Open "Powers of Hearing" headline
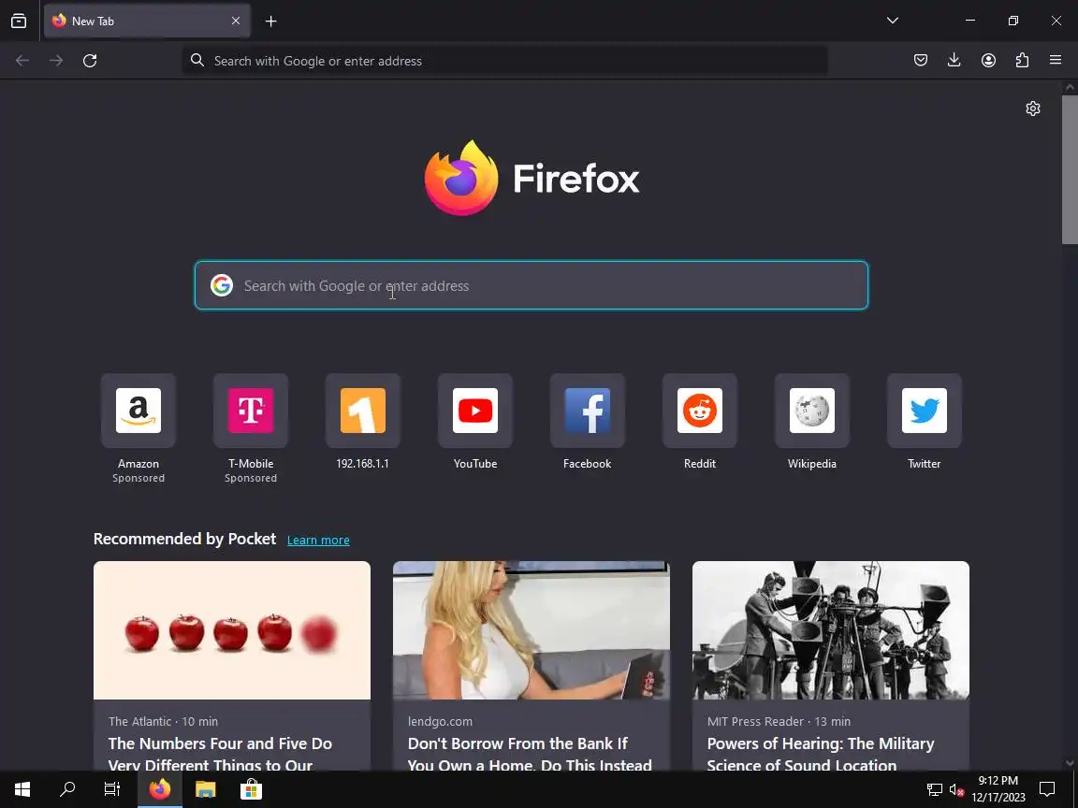 pyautogui.click(x=821, y=754)
